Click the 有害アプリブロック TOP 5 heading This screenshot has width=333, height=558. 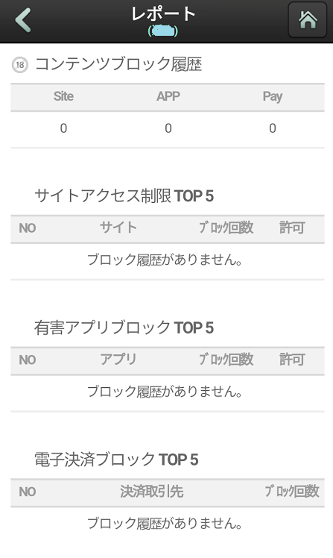(124, 327)
